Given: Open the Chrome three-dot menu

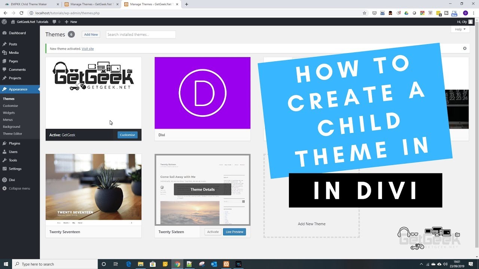Looking at the screenshot, I should pyautogui.click(x=474, y=13).
